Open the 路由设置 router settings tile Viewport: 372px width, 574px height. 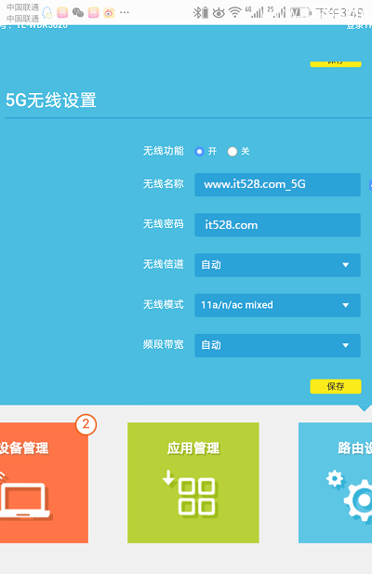point(335,483)
